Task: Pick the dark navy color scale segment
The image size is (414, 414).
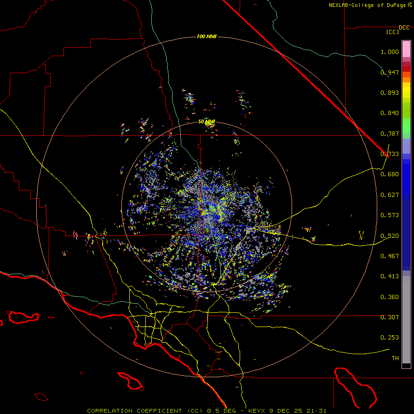Action: coord(406,235)
